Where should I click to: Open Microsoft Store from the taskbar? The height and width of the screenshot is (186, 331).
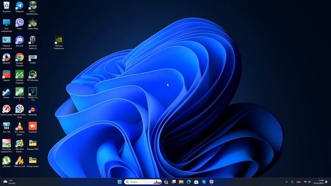pos(197,182)
